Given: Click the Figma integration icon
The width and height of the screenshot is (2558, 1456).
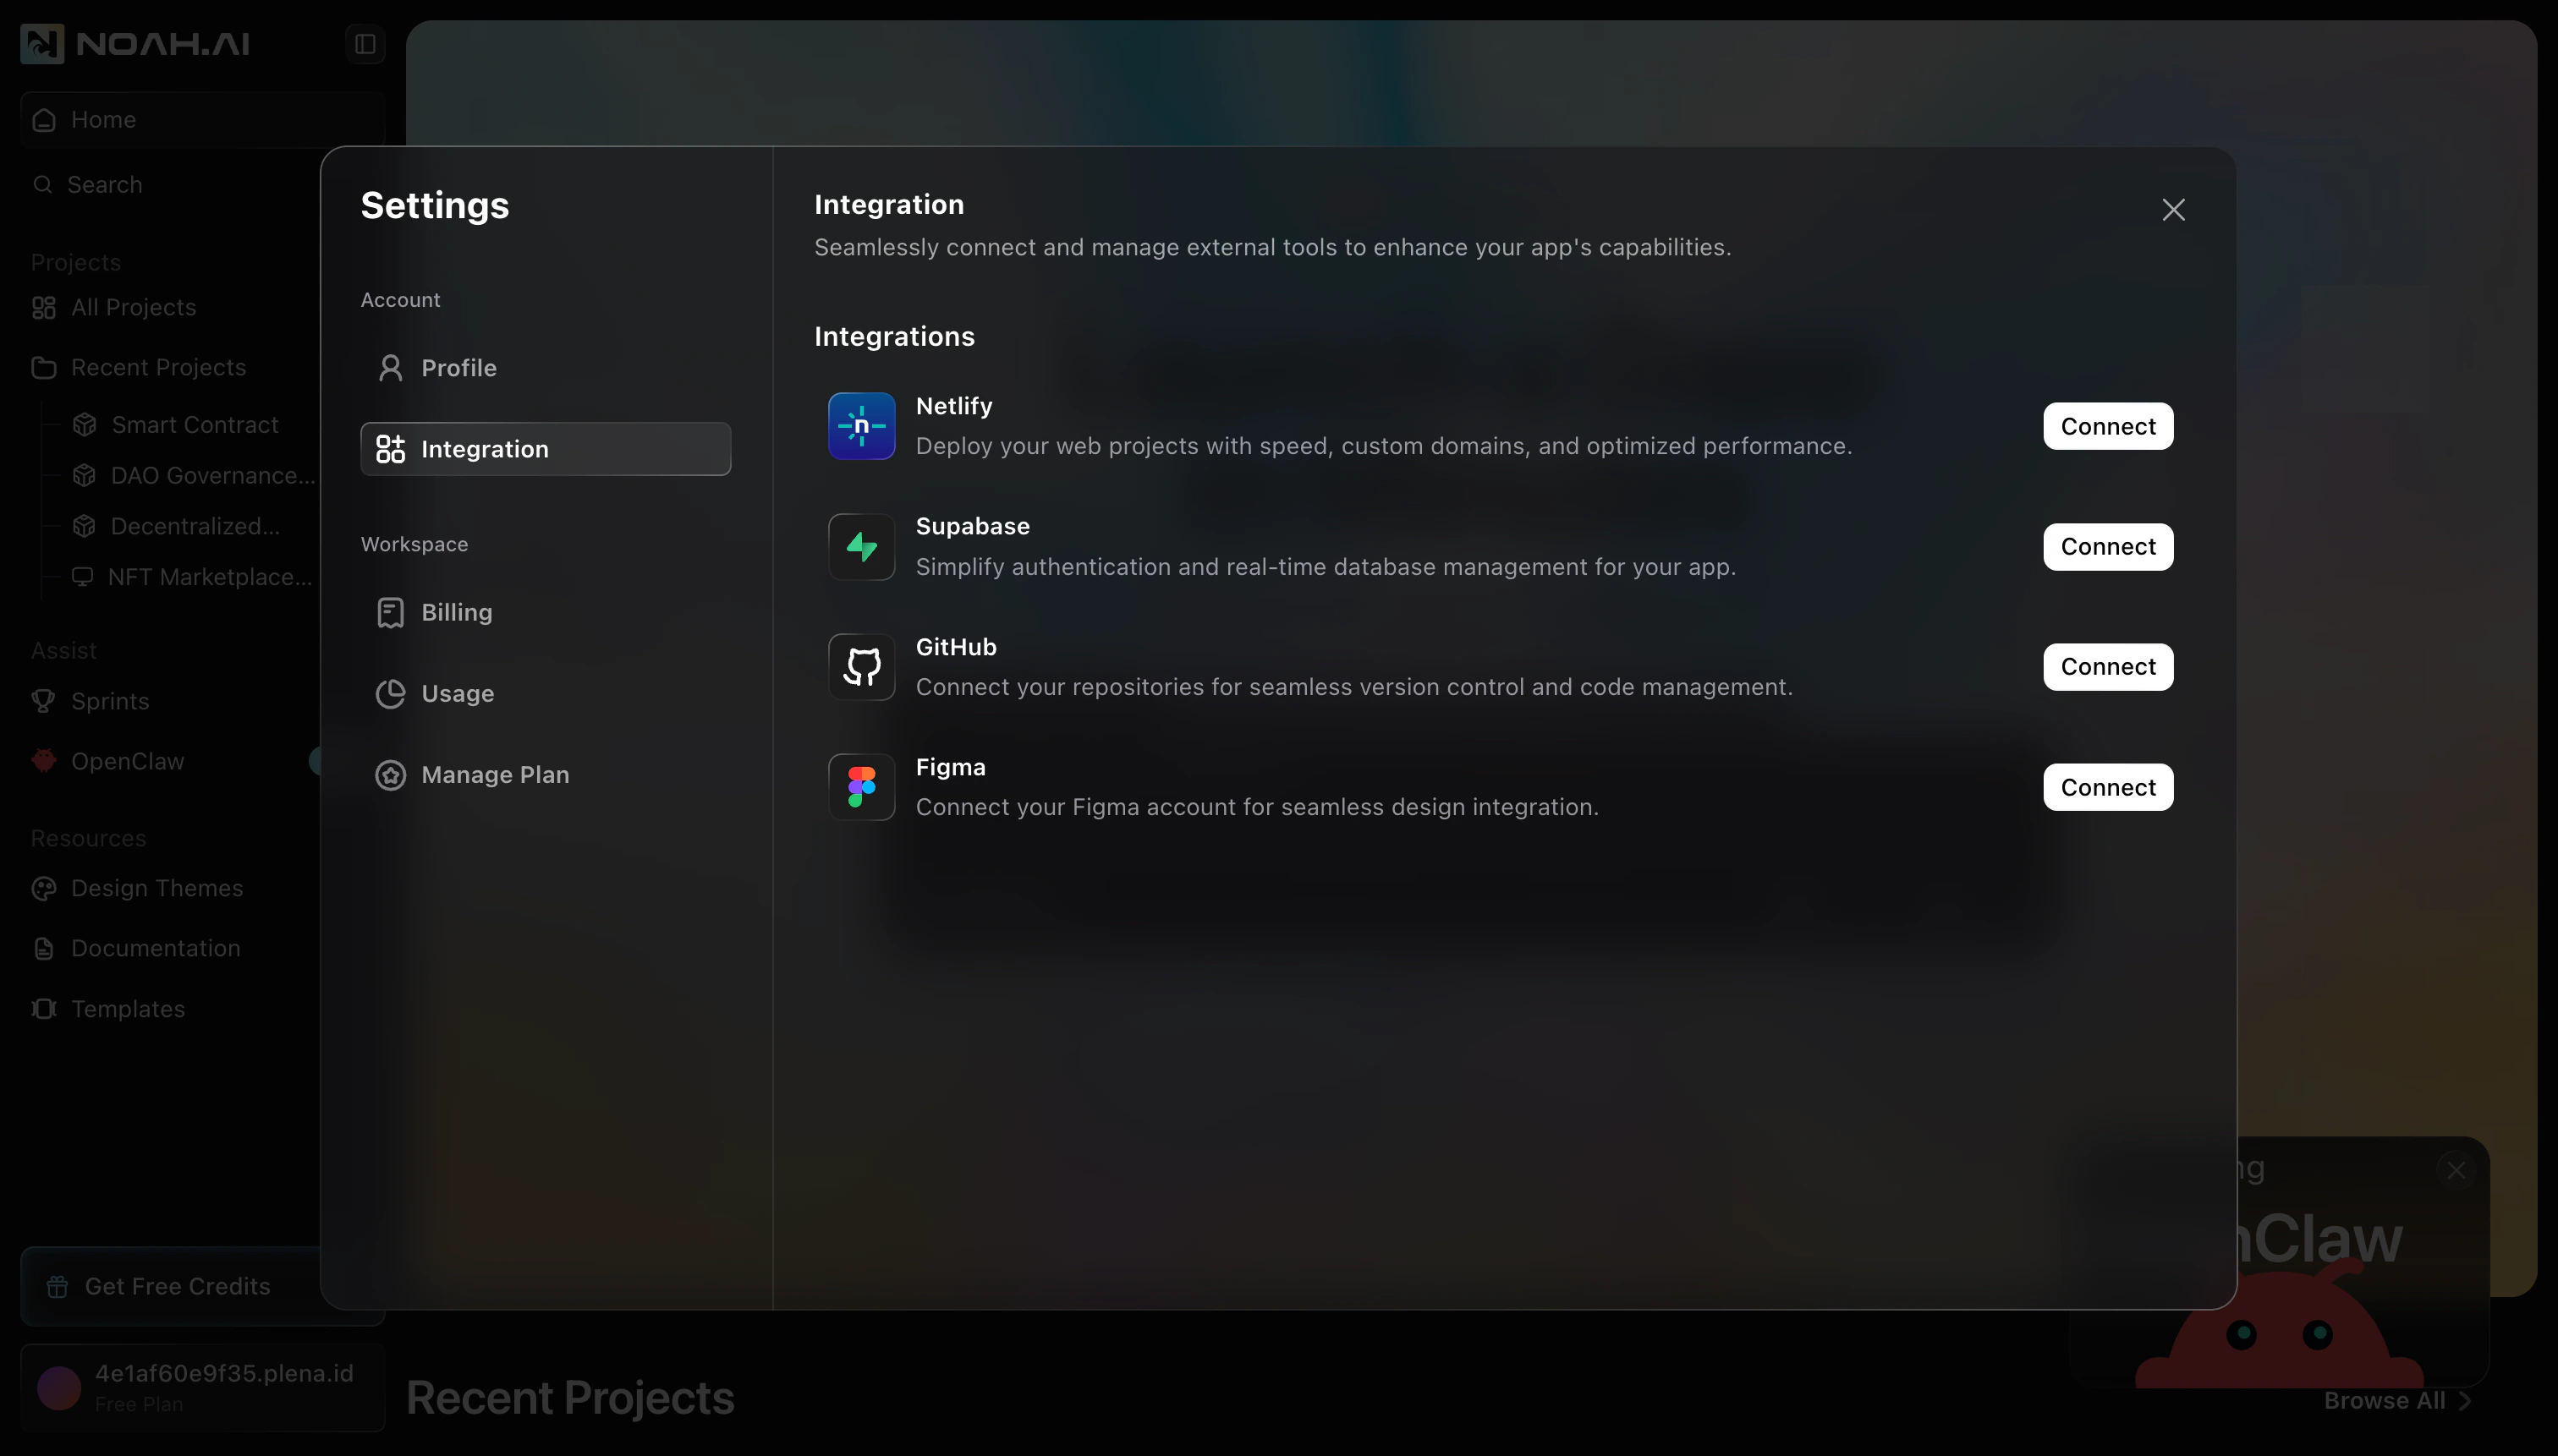Looking at the screenshot, I should (x=860, y=786).
